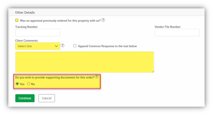This screenshot has height=115, width=213.
Task: Click the Tracking Number label
Action: pos(26,27)
